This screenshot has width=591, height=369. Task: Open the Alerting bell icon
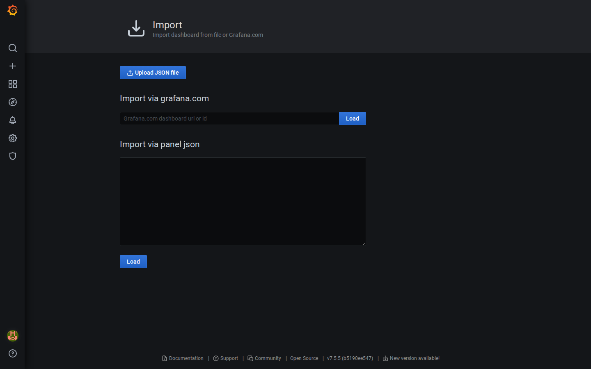pyautogui.click(x=13, y=120)
